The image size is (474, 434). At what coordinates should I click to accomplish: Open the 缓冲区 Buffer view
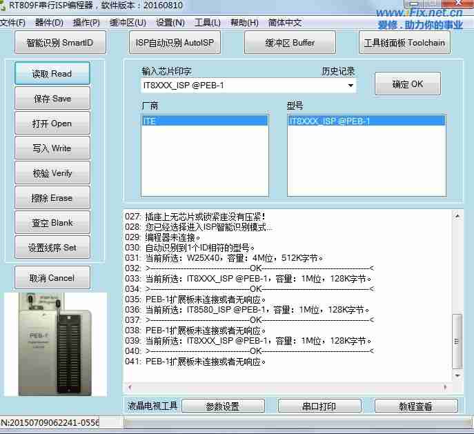tap(290, 43)
